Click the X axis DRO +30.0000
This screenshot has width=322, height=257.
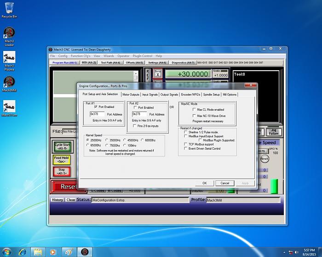(x=188, y=74)
